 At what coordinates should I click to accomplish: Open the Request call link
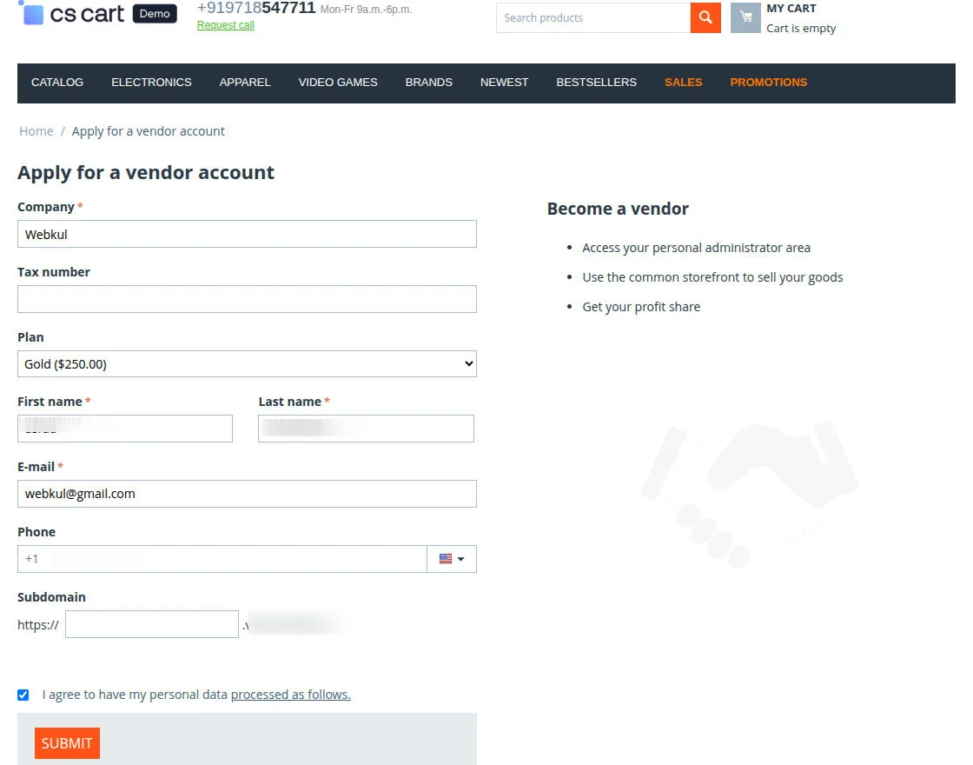coord(225,25)
